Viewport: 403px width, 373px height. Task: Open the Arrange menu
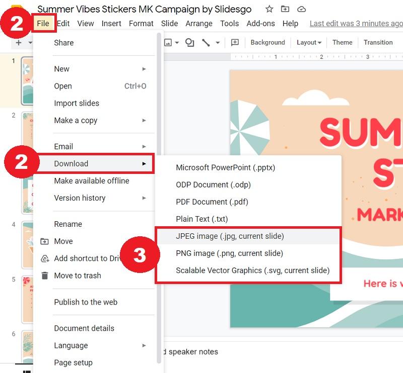199,23
